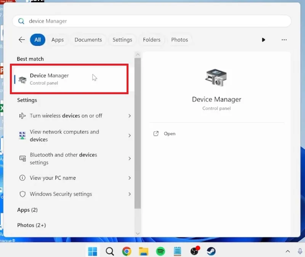Expand arrow for View network computers

[130, 136]
